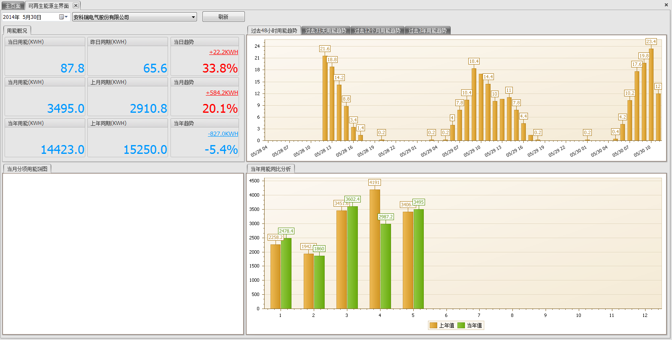672x340 pixels.
Task: Click the 当日用能 value 87.8
Action: coord(72,68)
